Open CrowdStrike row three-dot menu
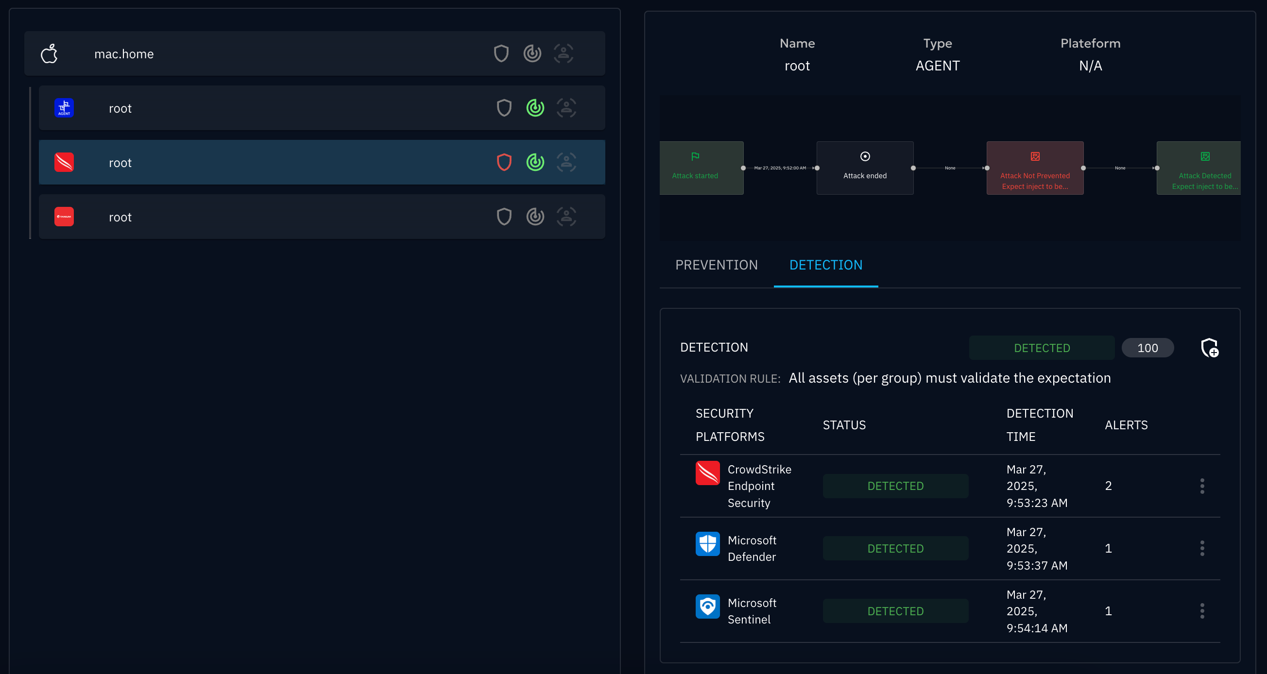This screenshot has height=674, width=1267. coord(1202,486)
